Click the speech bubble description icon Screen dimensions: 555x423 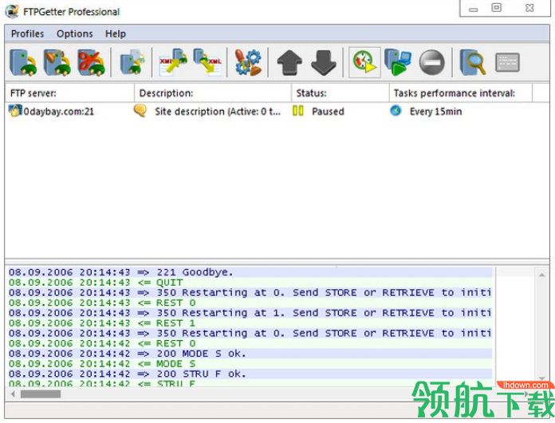140,110
